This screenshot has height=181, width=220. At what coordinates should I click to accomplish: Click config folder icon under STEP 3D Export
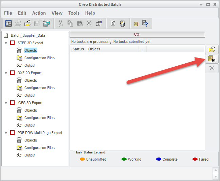[19, 58]
